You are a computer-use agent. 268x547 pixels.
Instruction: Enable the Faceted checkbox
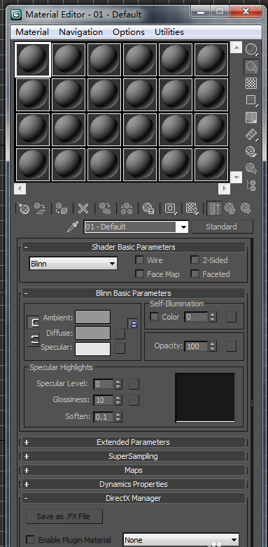[195, 274]
